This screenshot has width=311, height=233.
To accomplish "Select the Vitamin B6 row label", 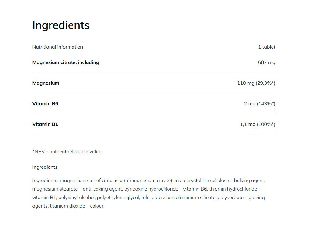I will [45, 104].
